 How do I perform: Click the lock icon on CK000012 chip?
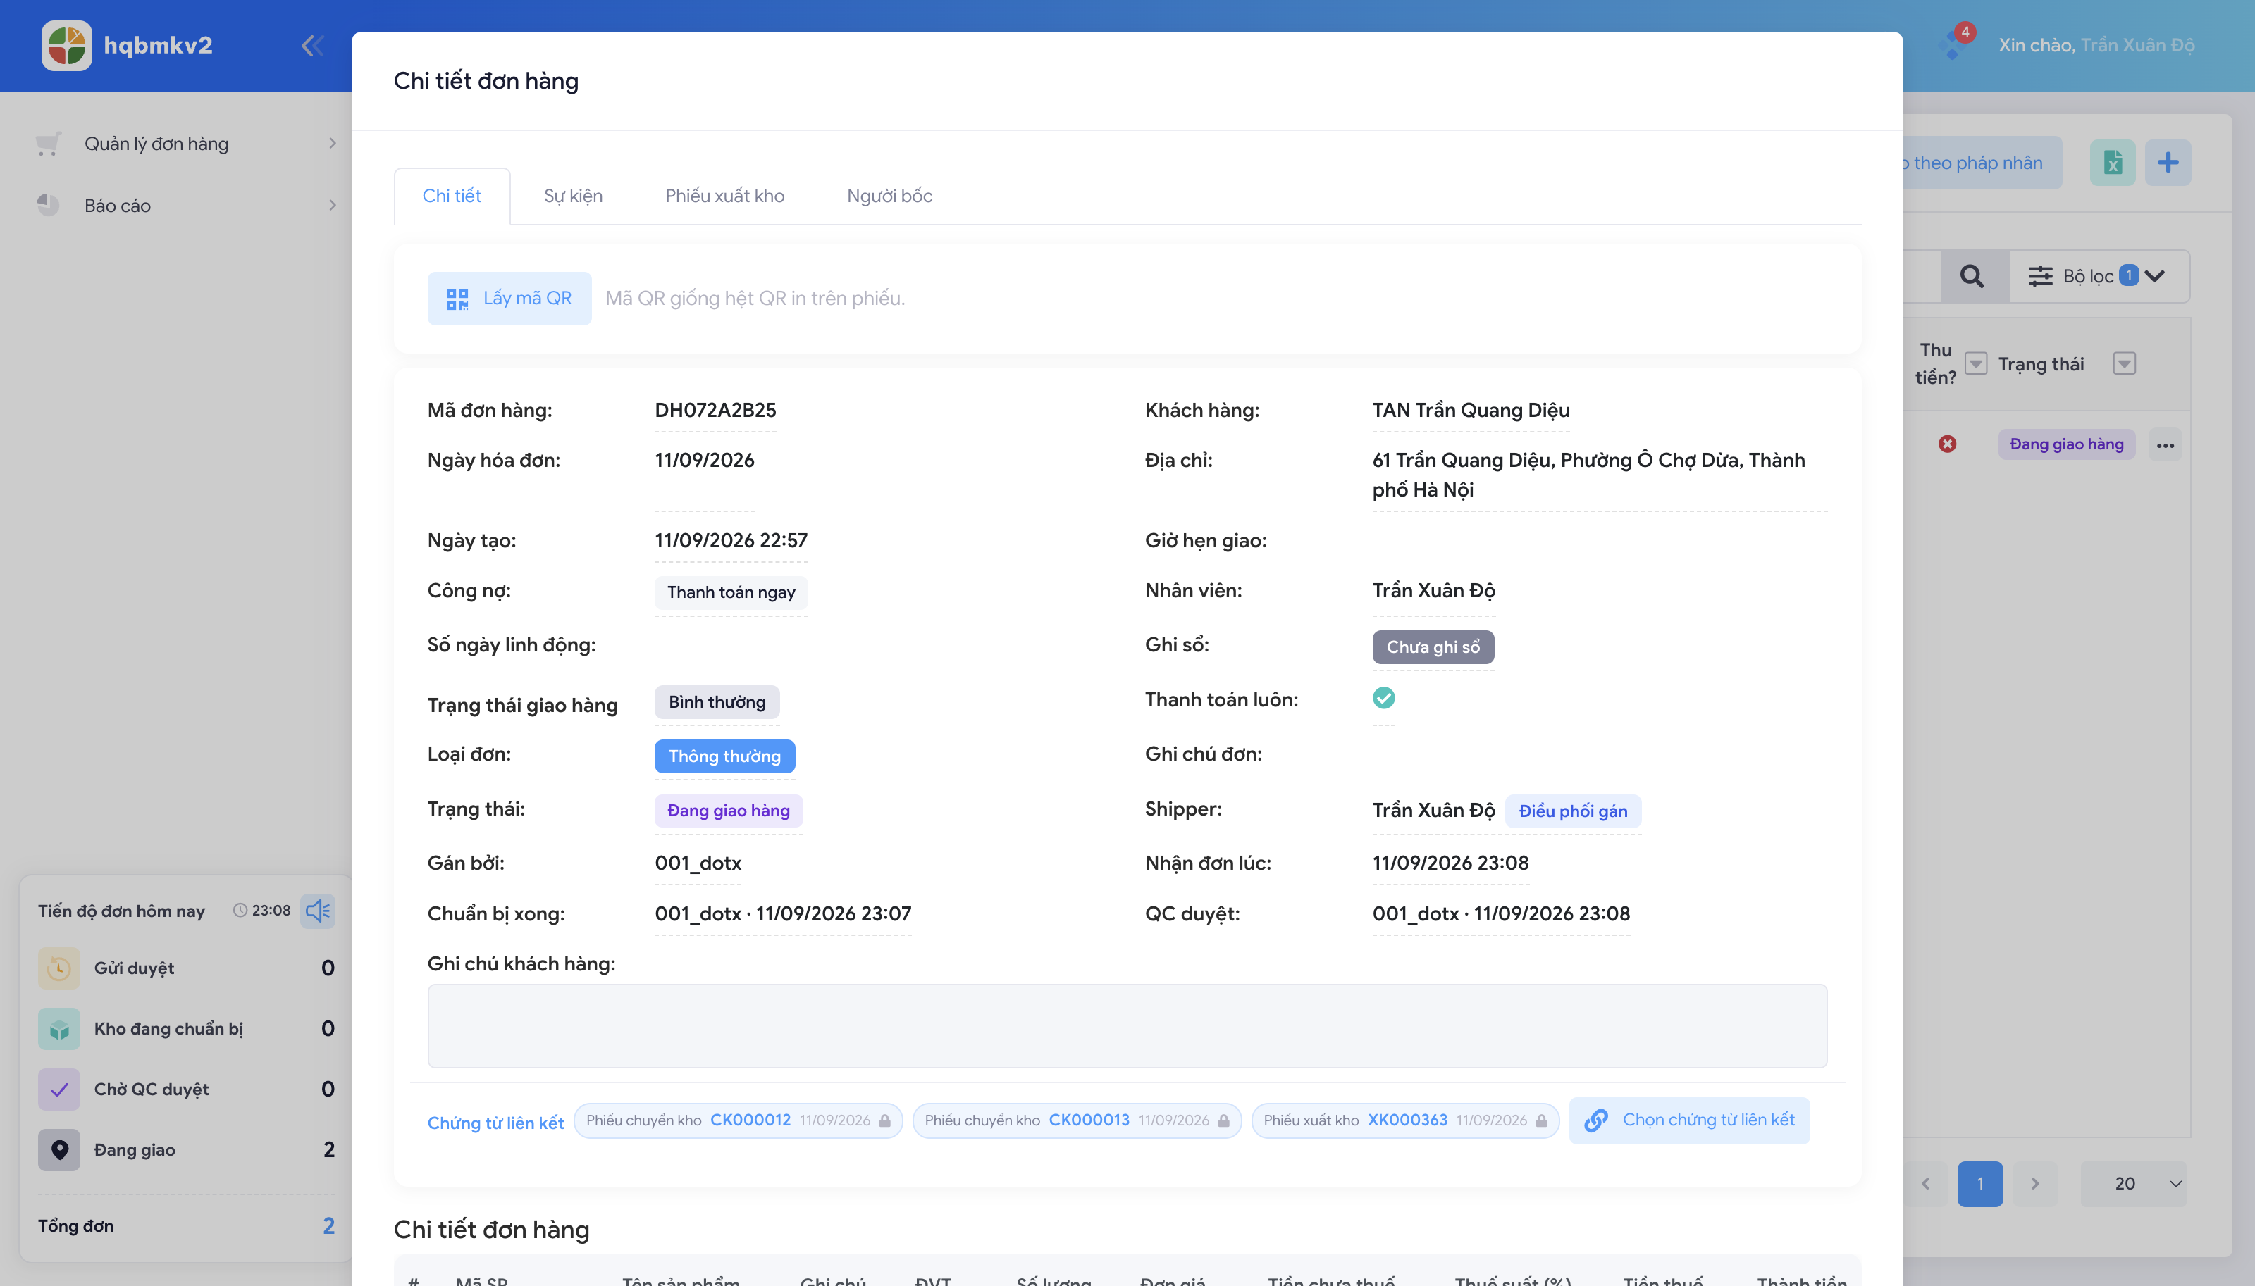[884, 1120]
